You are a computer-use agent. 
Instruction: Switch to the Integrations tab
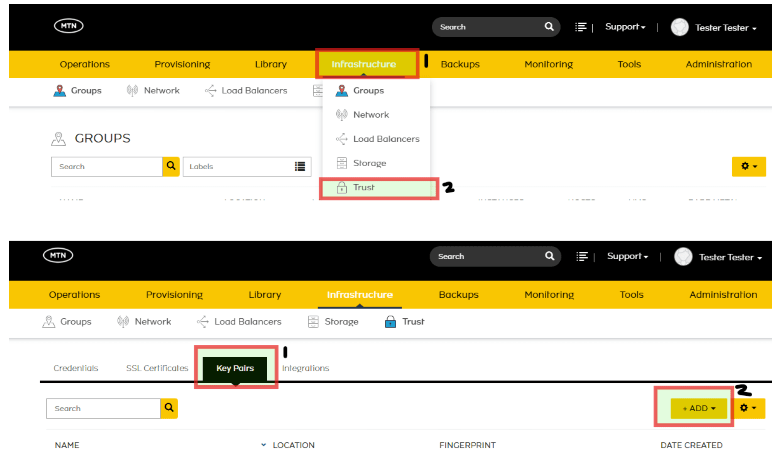tap(305, 368)
